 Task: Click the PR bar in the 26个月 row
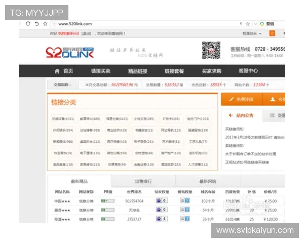(108, 219)
